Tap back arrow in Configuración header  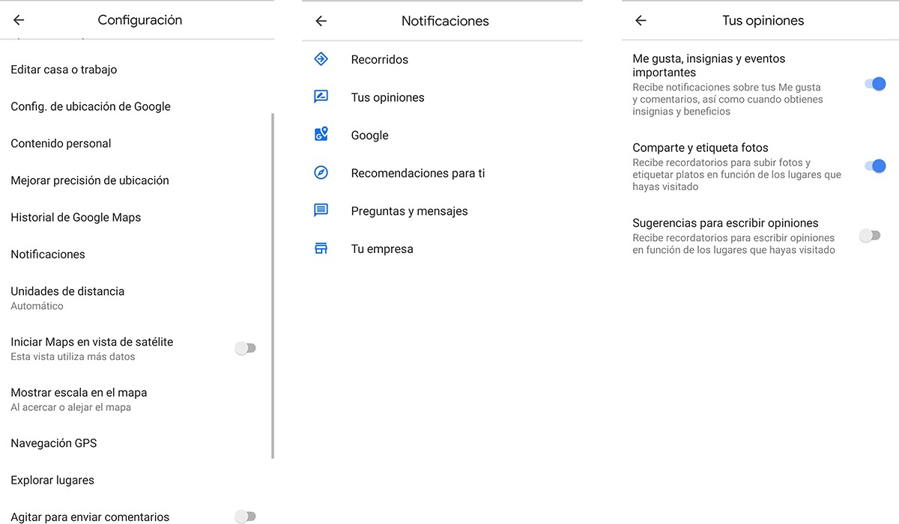point(19,20)
